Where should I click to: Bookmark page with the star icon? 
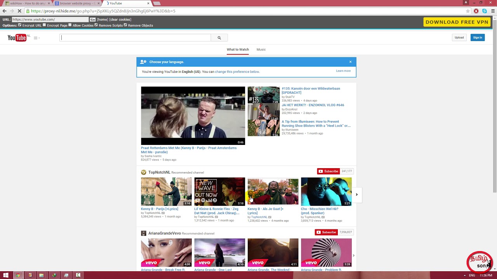(468, 11)
